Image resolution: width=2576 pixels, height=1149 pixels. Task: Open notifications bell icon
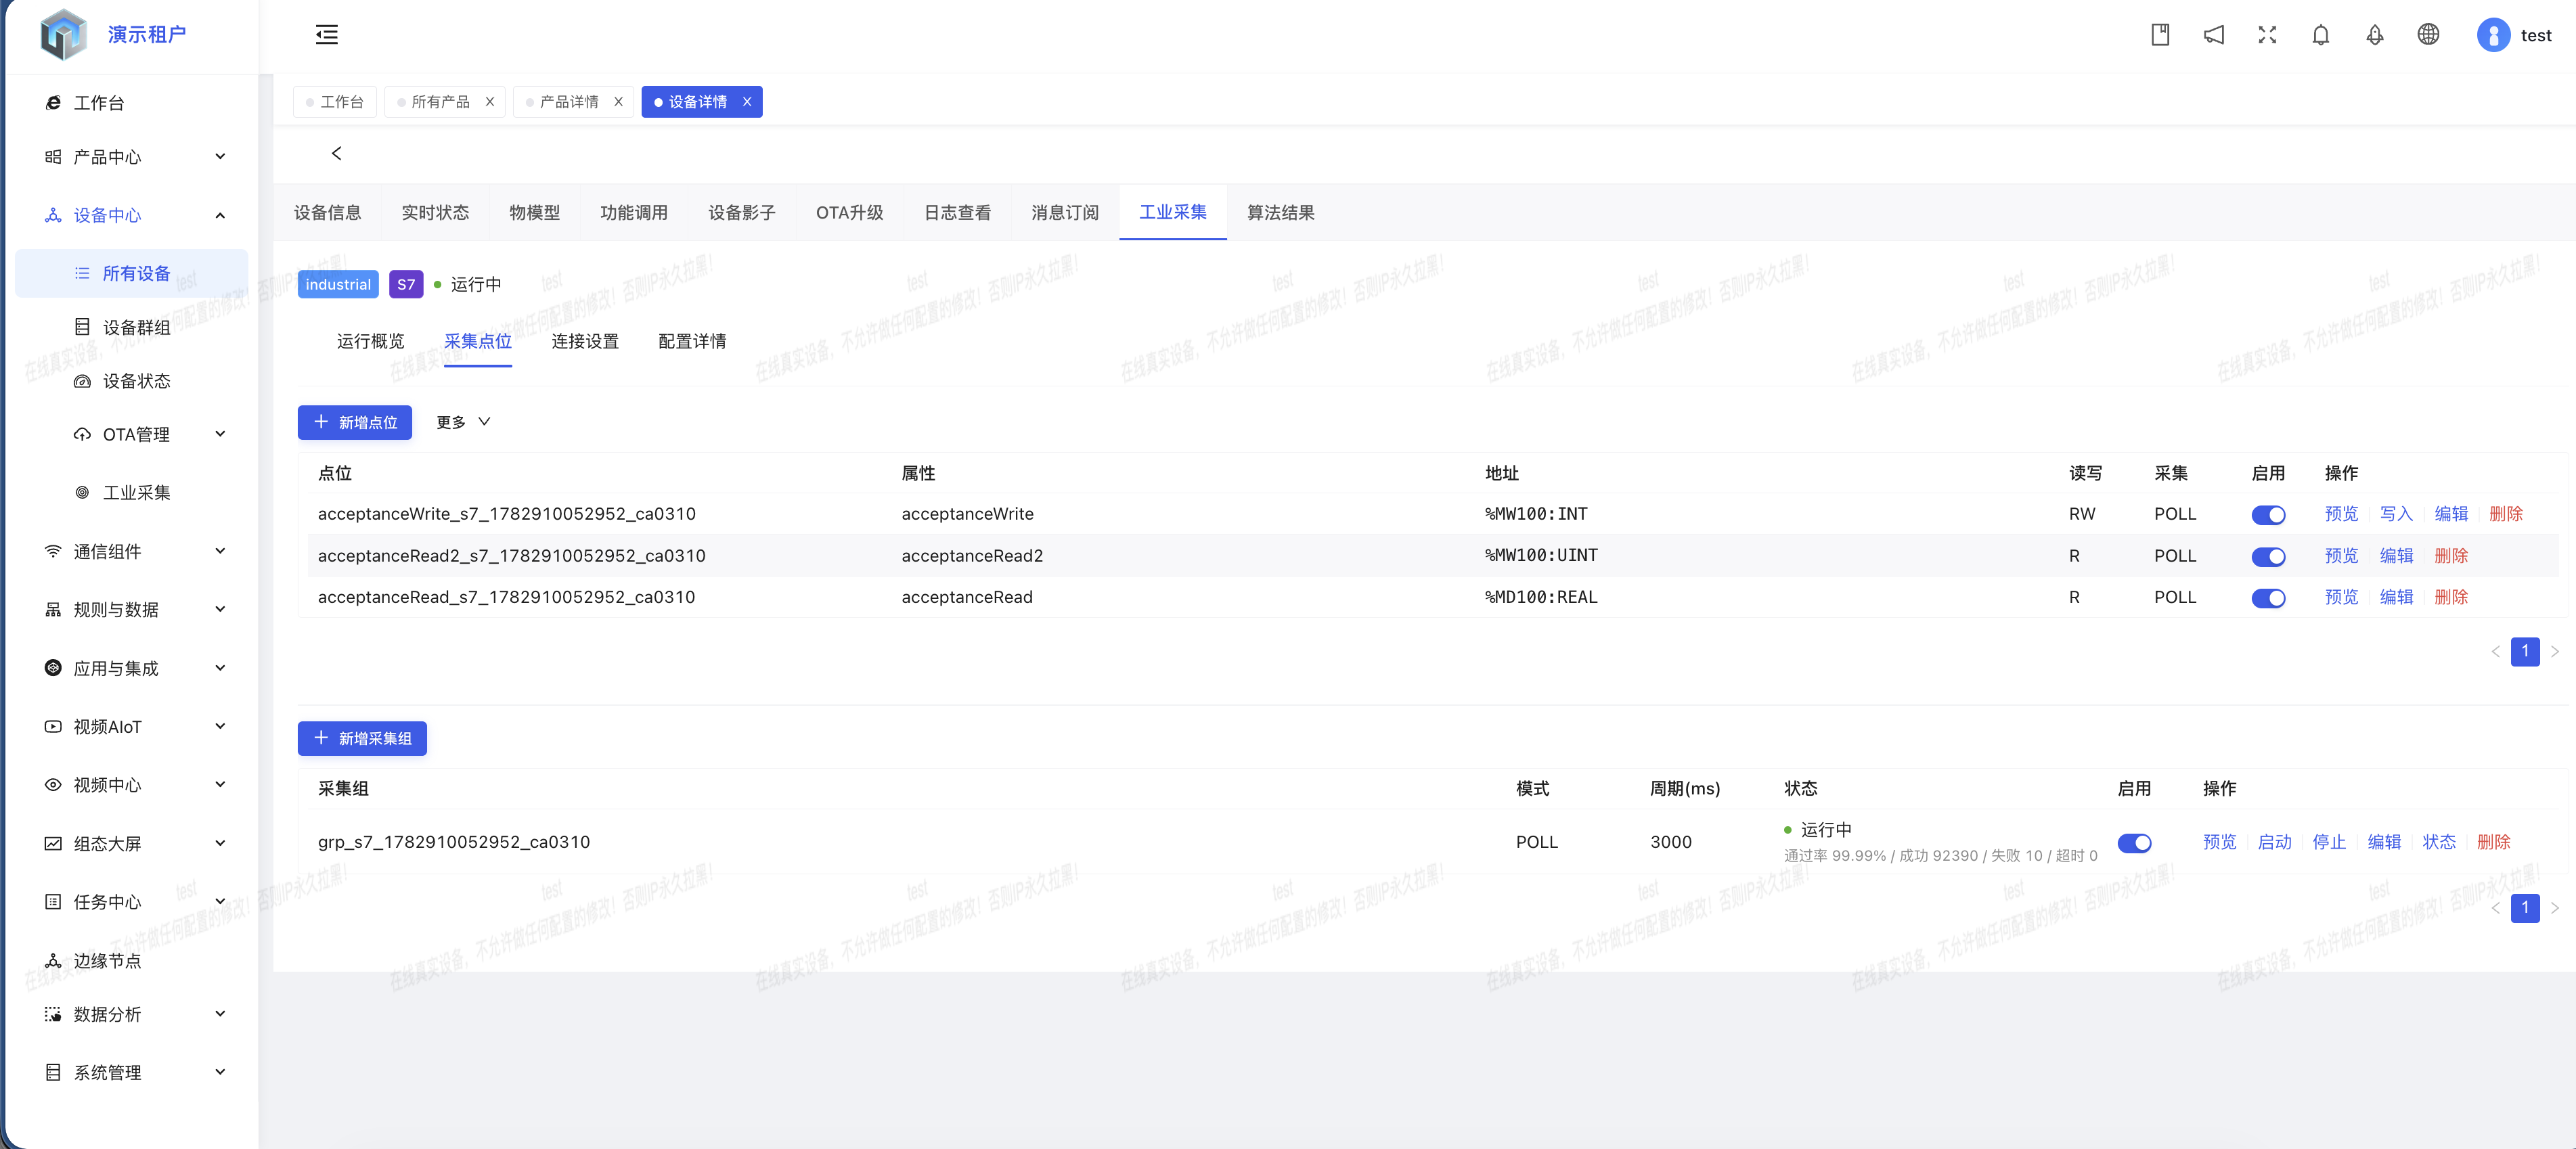pyautogui.click(x=2321, y=35)
